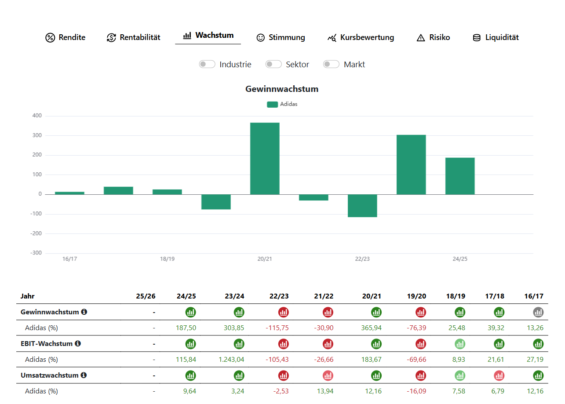This screenshot has width=565, height=404.
Task: Click the EBIT value 183,67
Action: (x=372, y=360)
